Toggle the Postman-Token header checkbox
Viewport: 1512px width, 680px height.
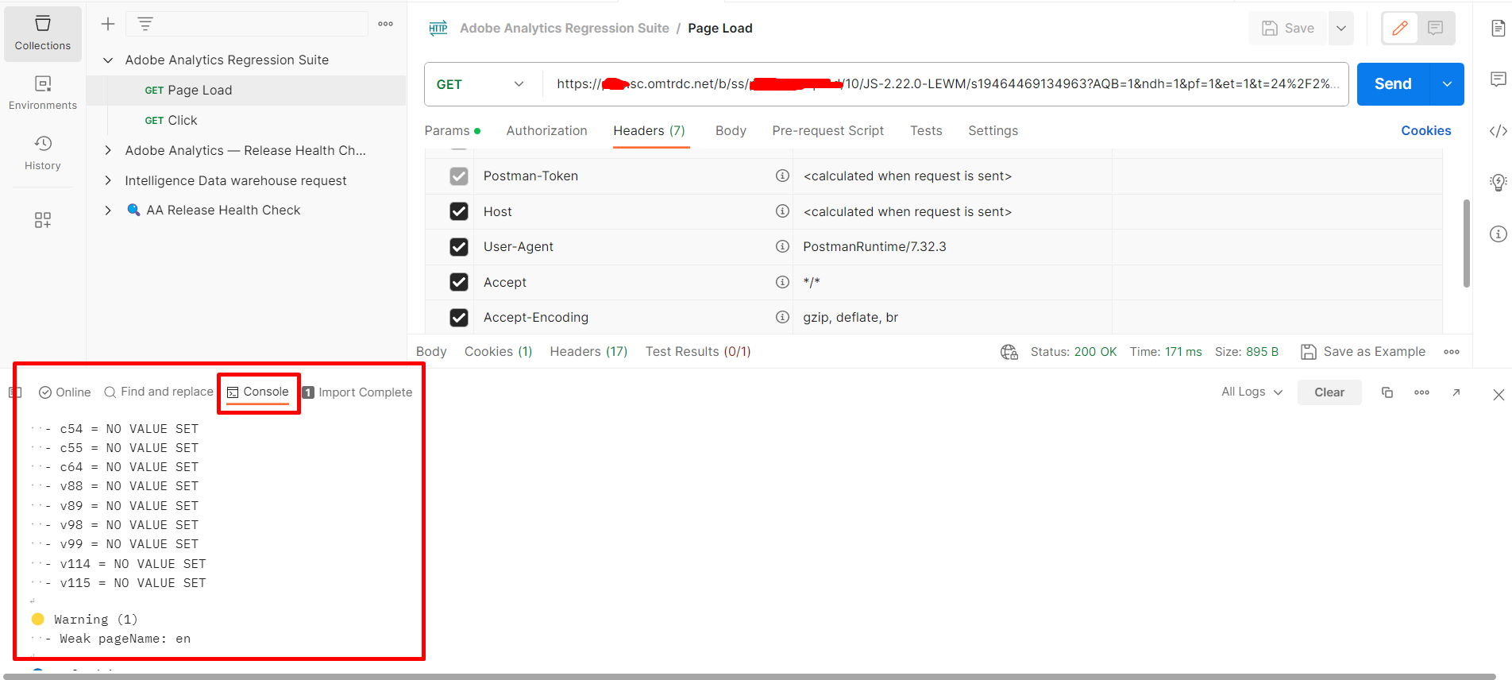click(x=459, y=176)
